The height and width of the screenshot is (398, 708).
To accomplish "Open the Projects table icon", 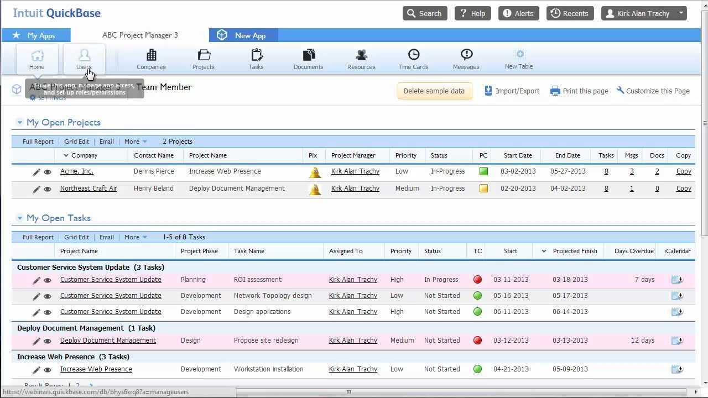I will [204, 59].
